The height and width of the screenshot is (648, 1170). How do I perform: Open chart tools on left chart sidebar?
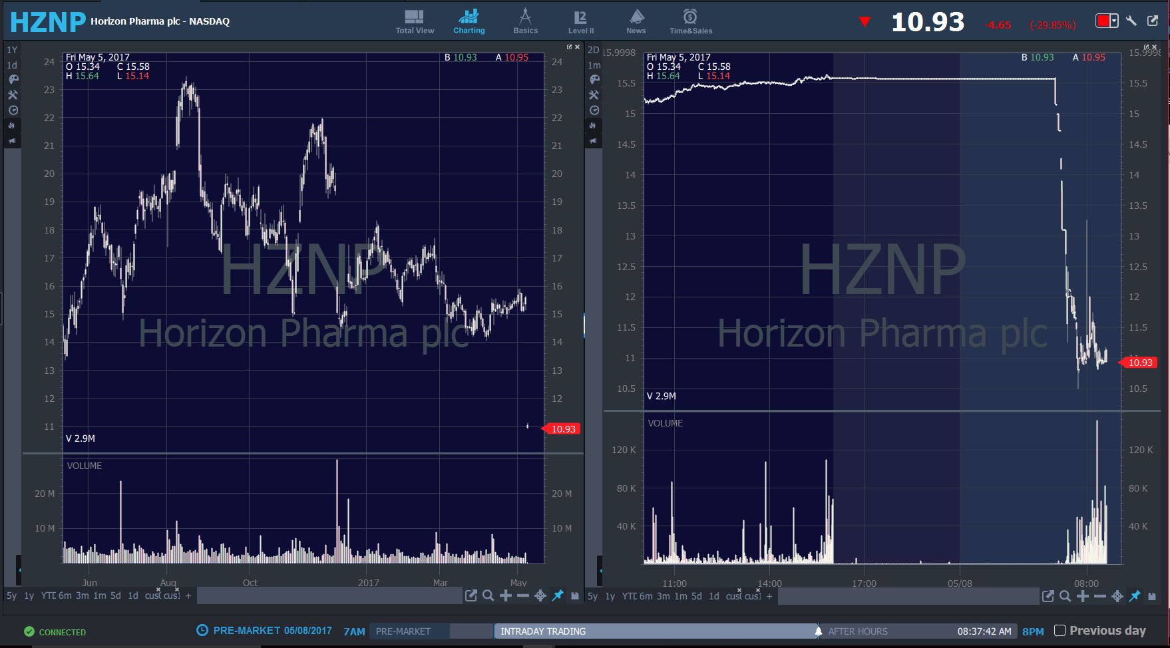[x=13, y=95]
